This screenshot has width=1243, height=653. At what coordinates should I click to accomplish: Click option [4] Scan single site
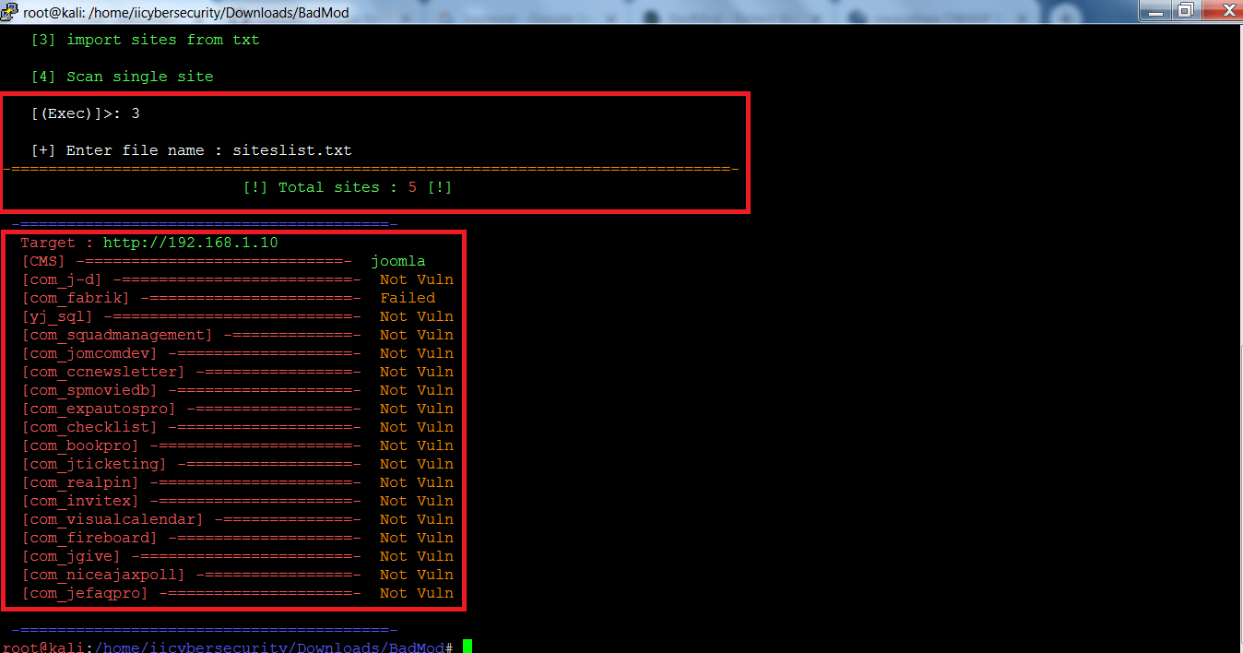pos(122,77)
